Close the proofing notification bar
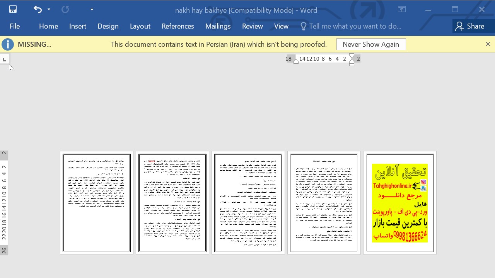The height and width of the screenshot is (278, 495). pos(488,44)
